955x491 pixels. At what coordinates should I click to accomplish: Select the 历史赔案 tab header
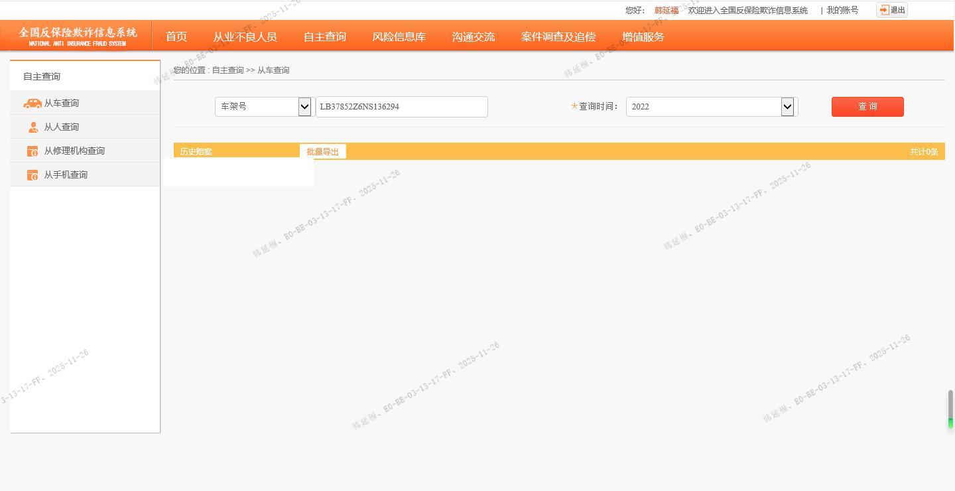(196, 152)
